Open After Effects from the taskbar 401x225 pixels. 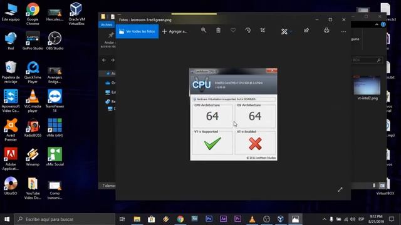pos(223,219)
